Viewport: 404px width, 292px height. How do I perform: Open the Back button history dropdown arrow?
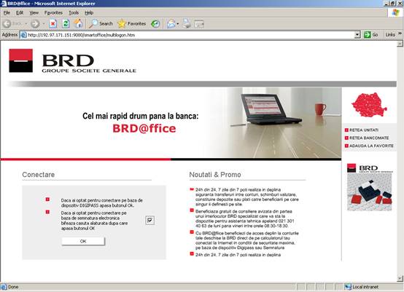point(26,24)
